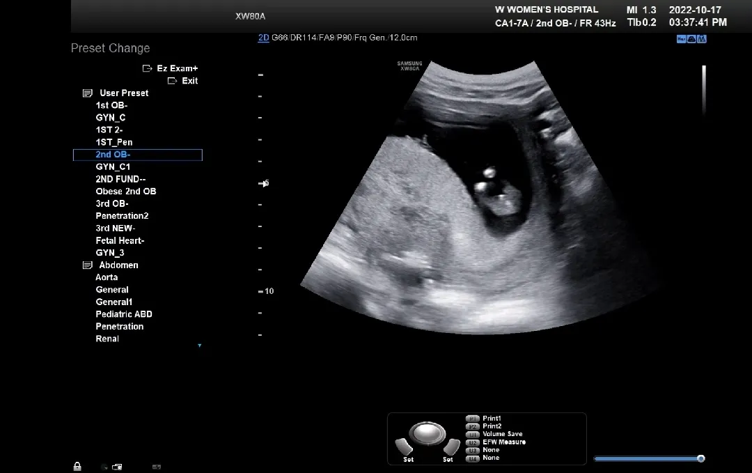
Task: Select the 1st OB- preset
Action: point(111,106)
